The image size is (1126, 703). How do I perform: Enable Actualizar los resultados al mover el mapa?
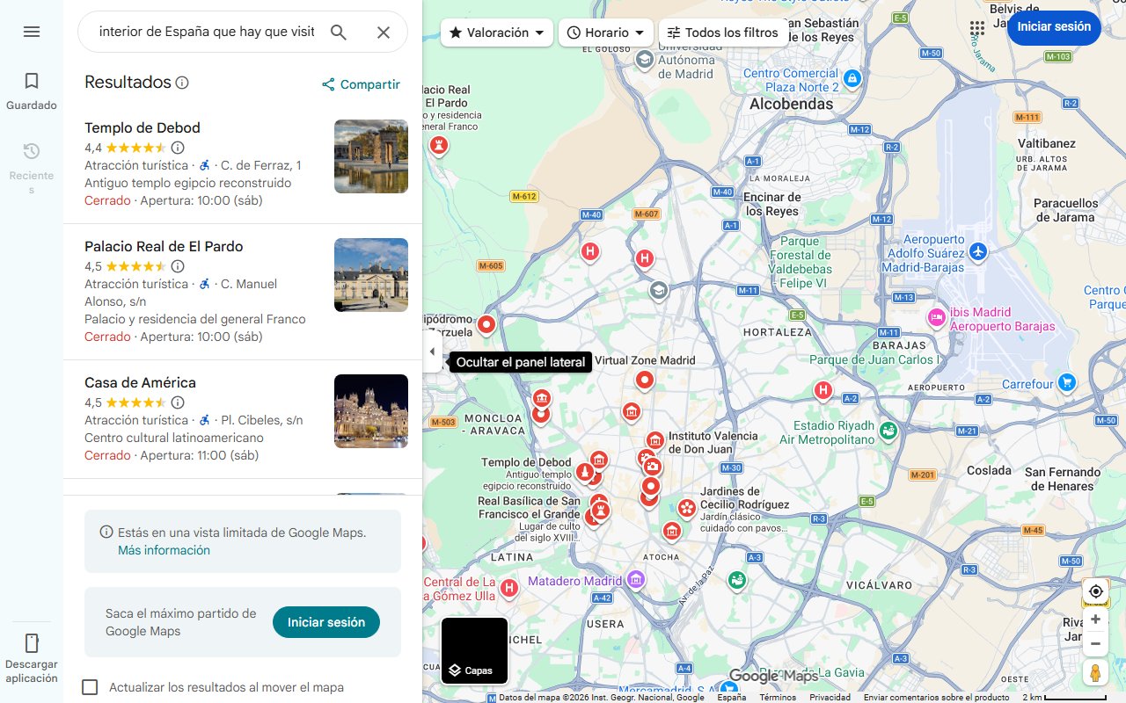pos(90,687)
